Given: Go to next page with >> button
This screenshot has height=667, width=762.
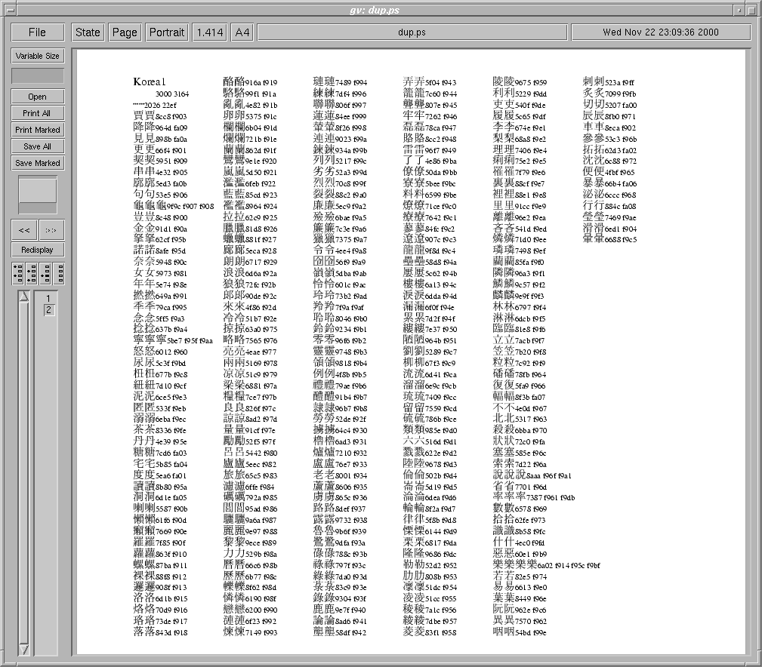Looking at the screenshot, I should pyautogui.click(x=51, y=230).
